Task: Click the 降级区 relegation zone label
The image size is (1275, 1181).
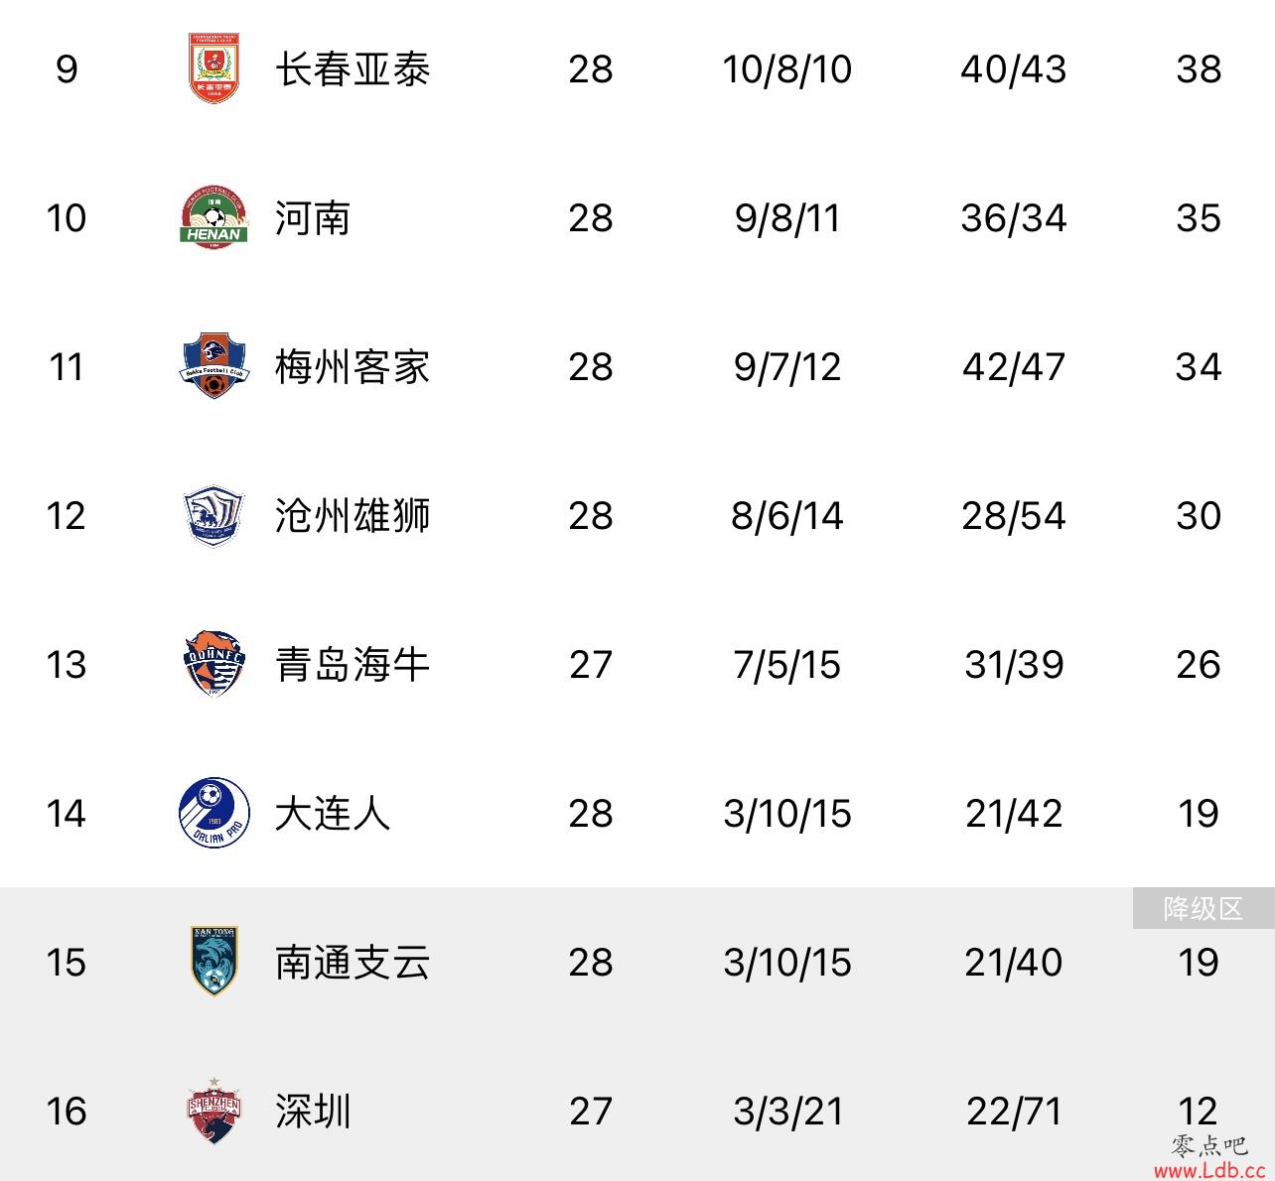Action: 1204,908
